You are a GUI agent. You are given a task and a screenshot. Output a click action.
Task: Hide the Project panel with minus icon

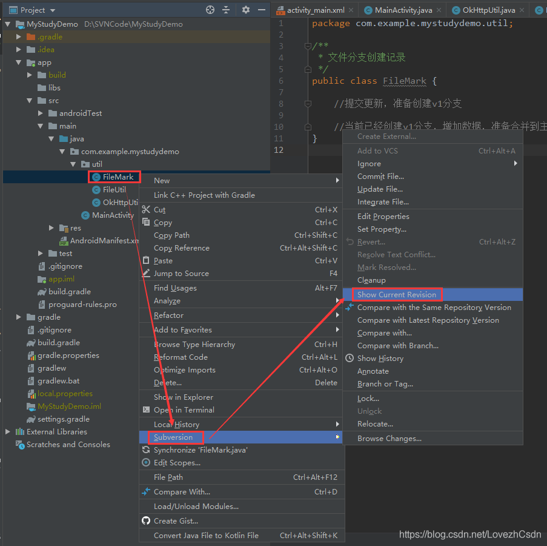point(262,10)
